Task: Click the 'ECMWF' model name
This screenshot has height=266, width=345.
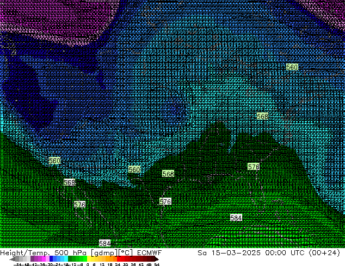Action: 149,253
